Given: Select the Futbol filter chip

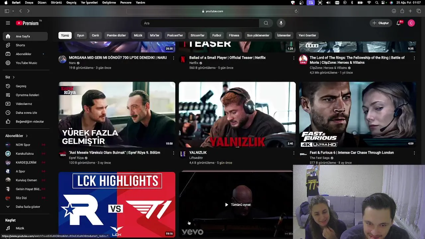Looking at the screenshot, I should 217,35.
